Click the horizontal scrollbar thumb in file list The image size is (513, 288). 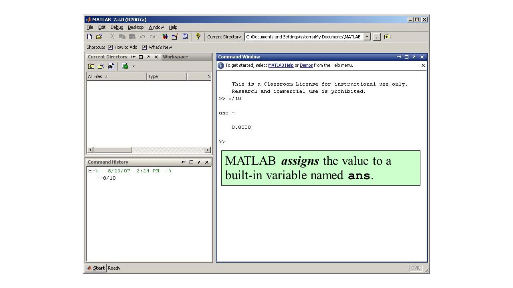point(113,150)
